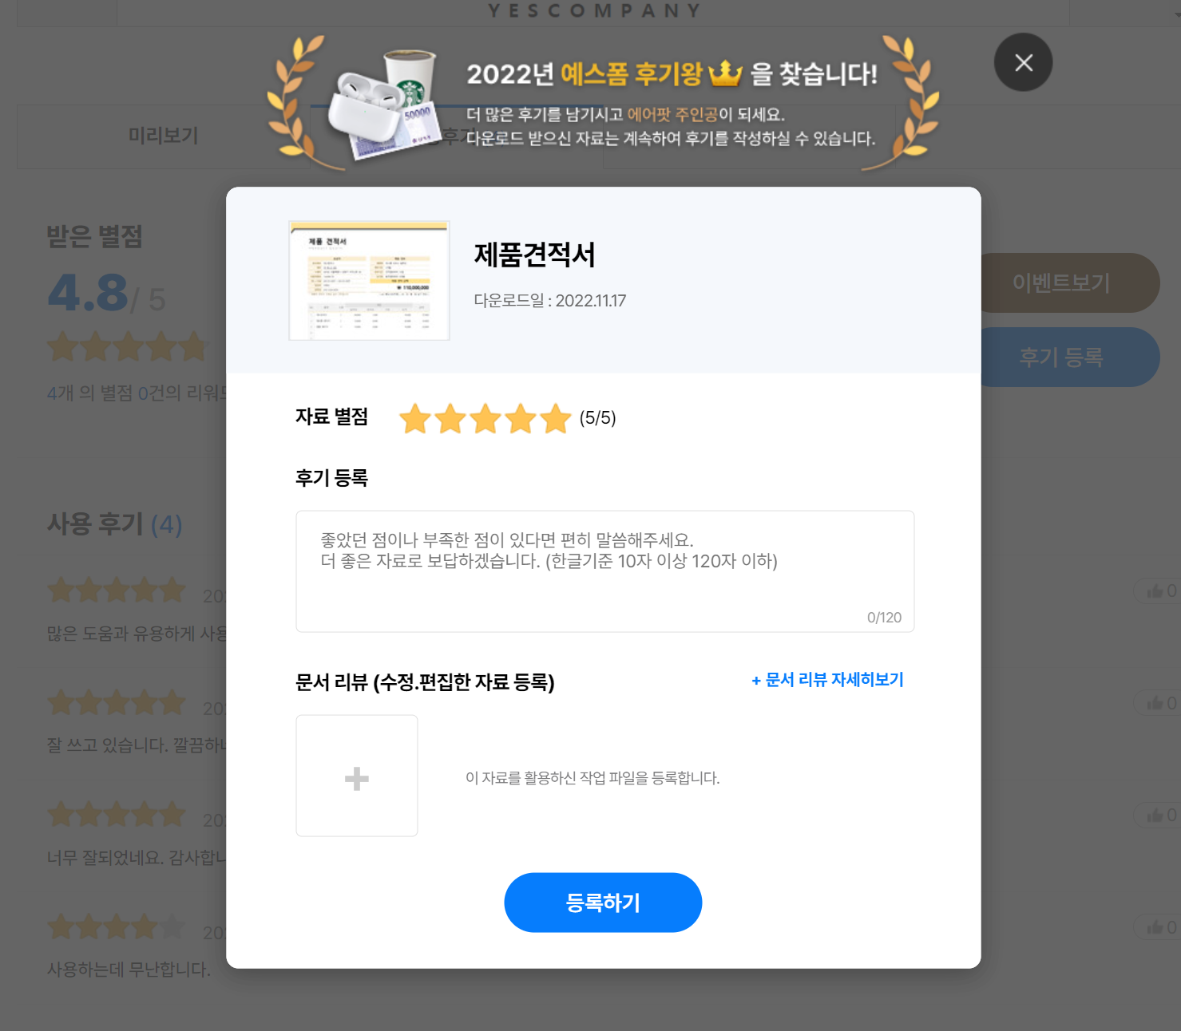Like the first review with thumbs-up
This screenshot has width=1181, height=1031.
tap(1158, 591)
